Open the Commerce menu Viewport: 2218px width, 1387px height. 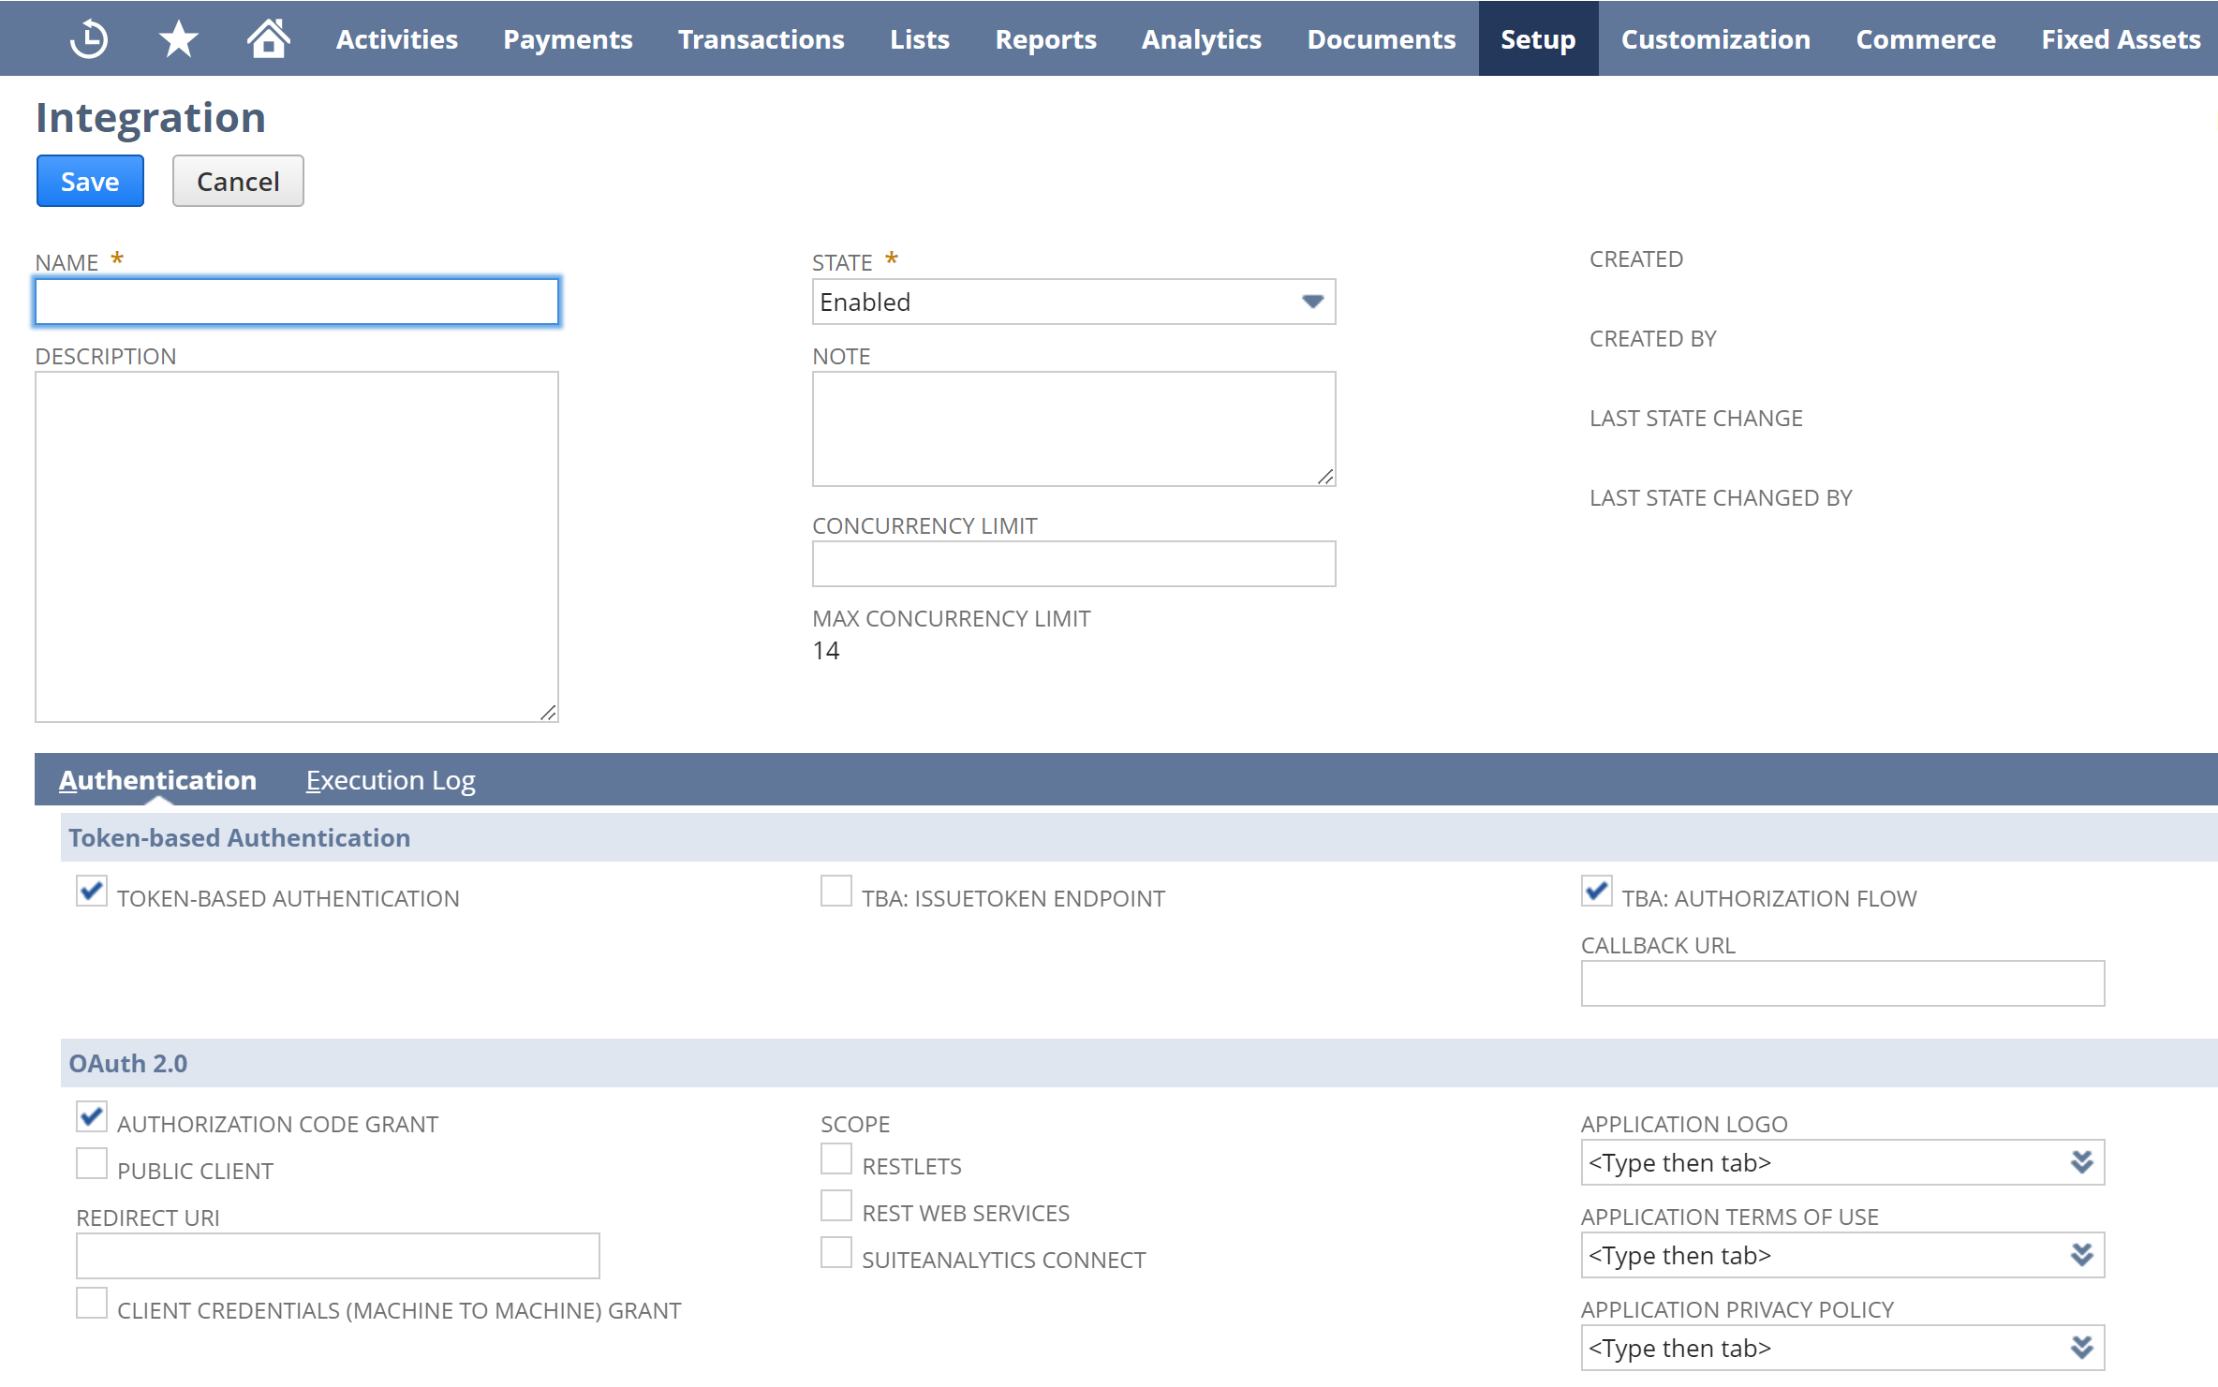coord(1926,38)
